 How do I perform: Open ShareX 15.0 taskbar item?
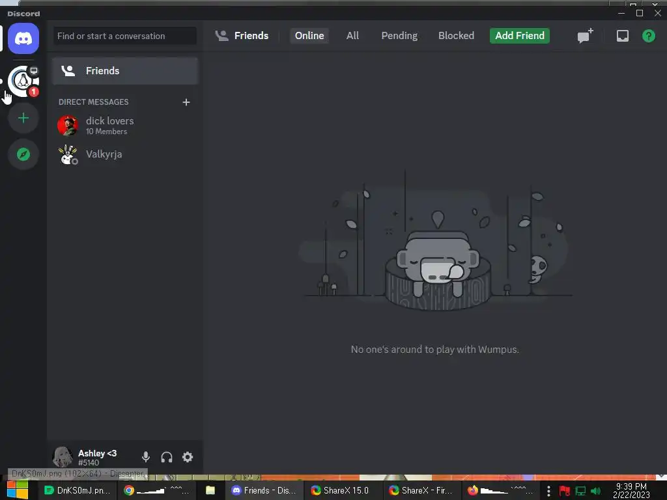pos(342,491)
